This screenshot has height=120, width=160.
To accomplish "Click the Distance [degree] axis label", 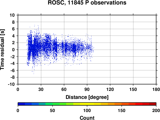I will [87, 97].
